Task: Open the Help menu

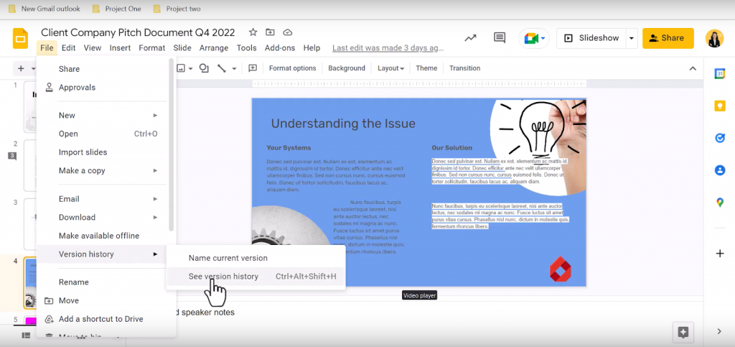Action: point(312,48)
